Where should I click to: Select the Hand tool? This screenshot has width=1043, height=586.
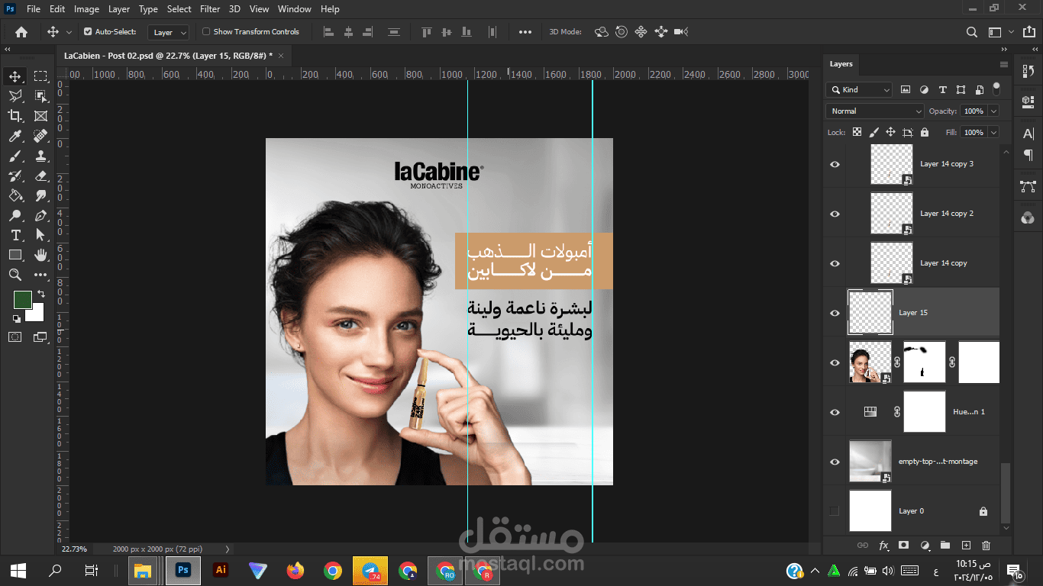[x=40, y=255]
